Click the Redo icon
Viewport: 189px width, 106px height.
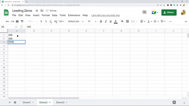(x=12, y=21)
